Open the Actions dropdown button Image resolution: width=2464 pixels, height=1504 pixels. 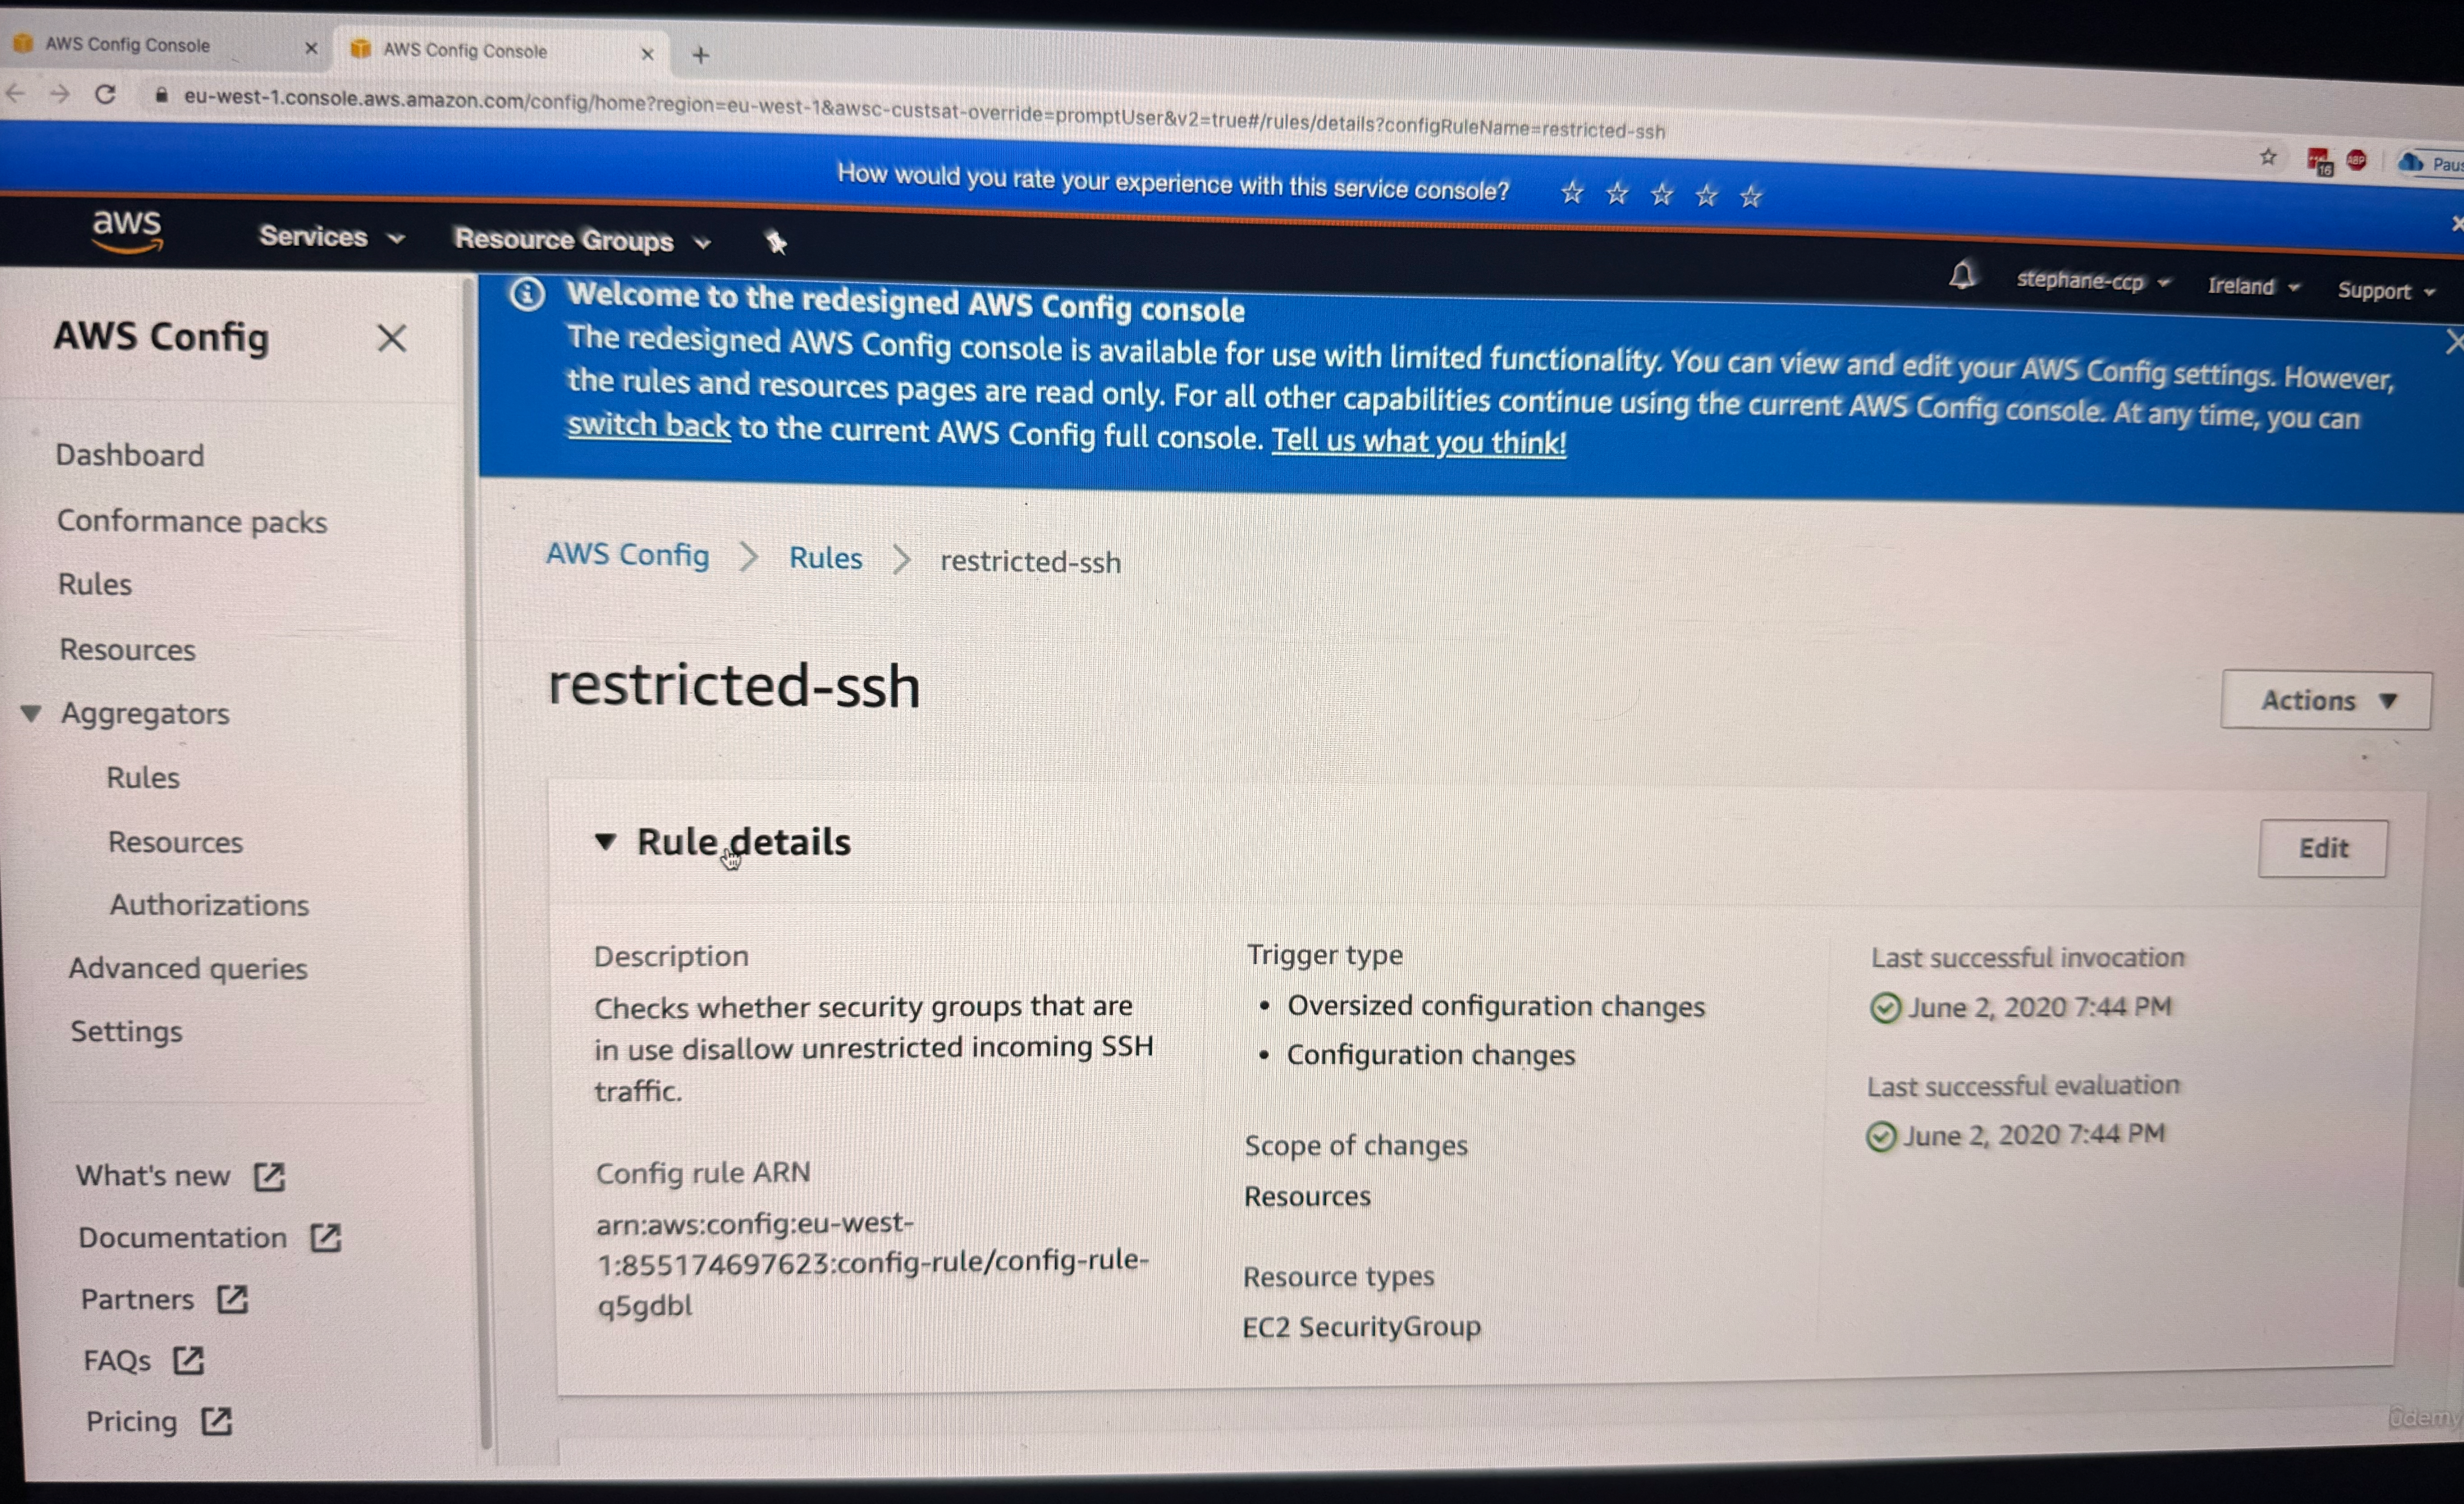point(2326,700)
